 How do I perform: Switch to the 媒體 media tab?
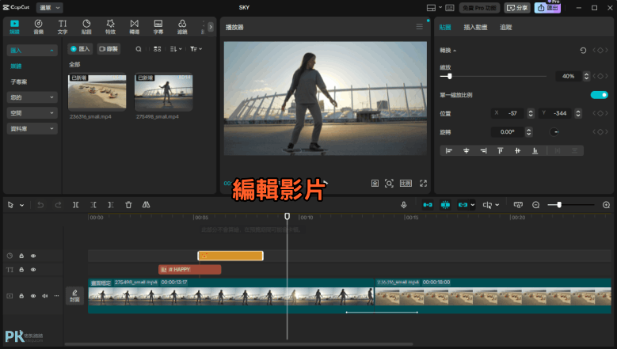(x=14, y=27)
